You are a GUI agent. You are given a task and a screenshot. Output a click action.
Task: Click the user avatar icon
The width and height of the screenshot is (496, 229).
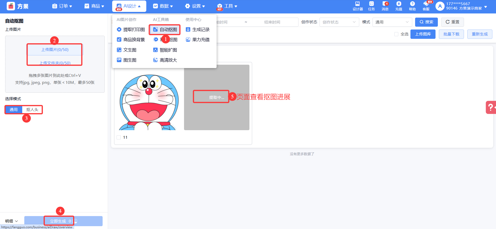[x=440, y=6]
